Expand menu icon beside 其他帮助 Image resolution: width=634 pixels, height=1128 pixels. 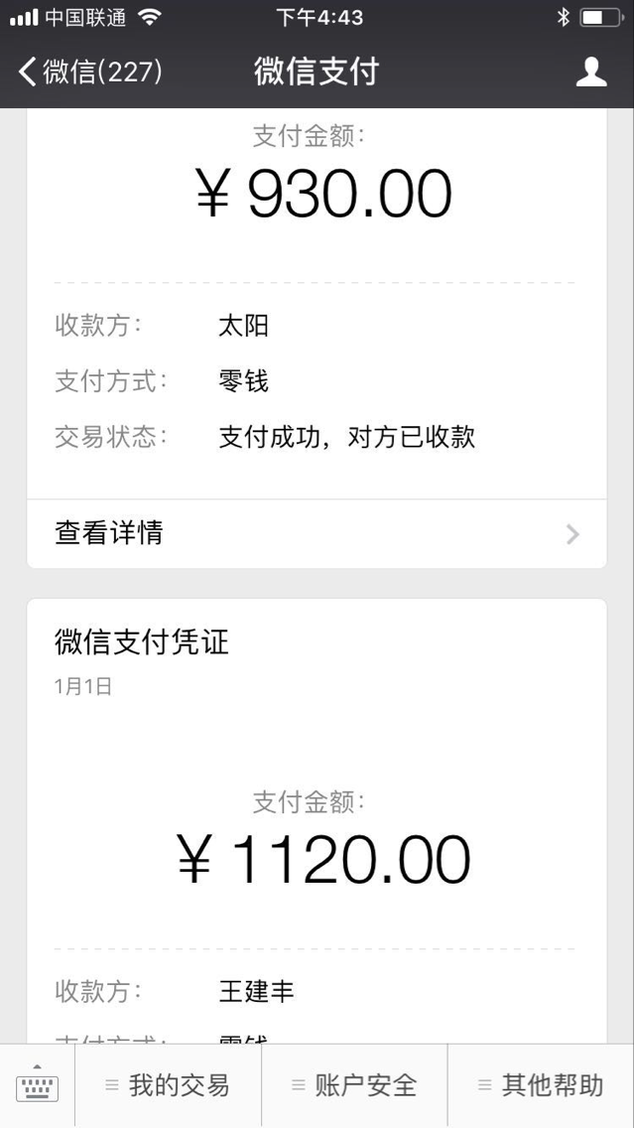[x=485, y=1085]
